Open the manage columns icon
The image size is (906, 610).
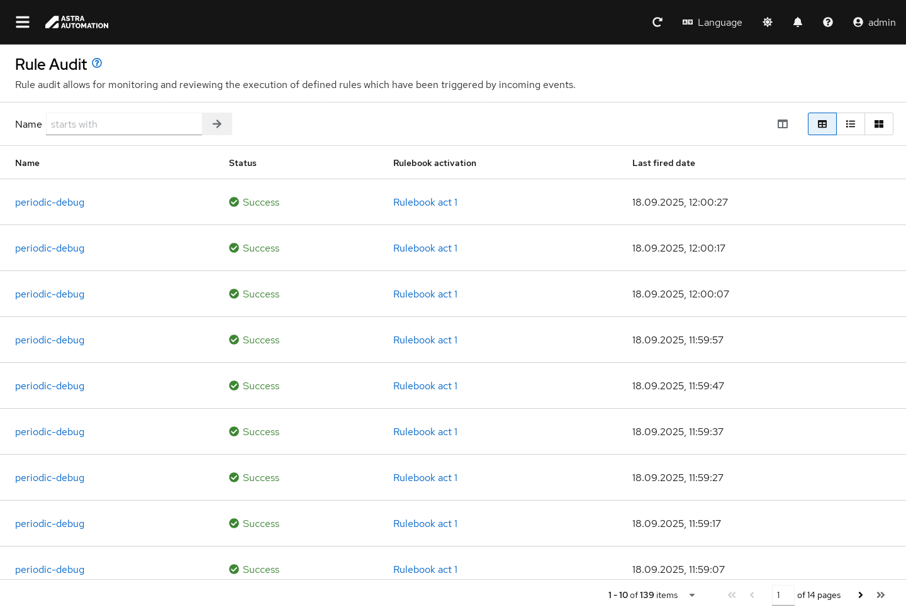(x=783, y=124)
